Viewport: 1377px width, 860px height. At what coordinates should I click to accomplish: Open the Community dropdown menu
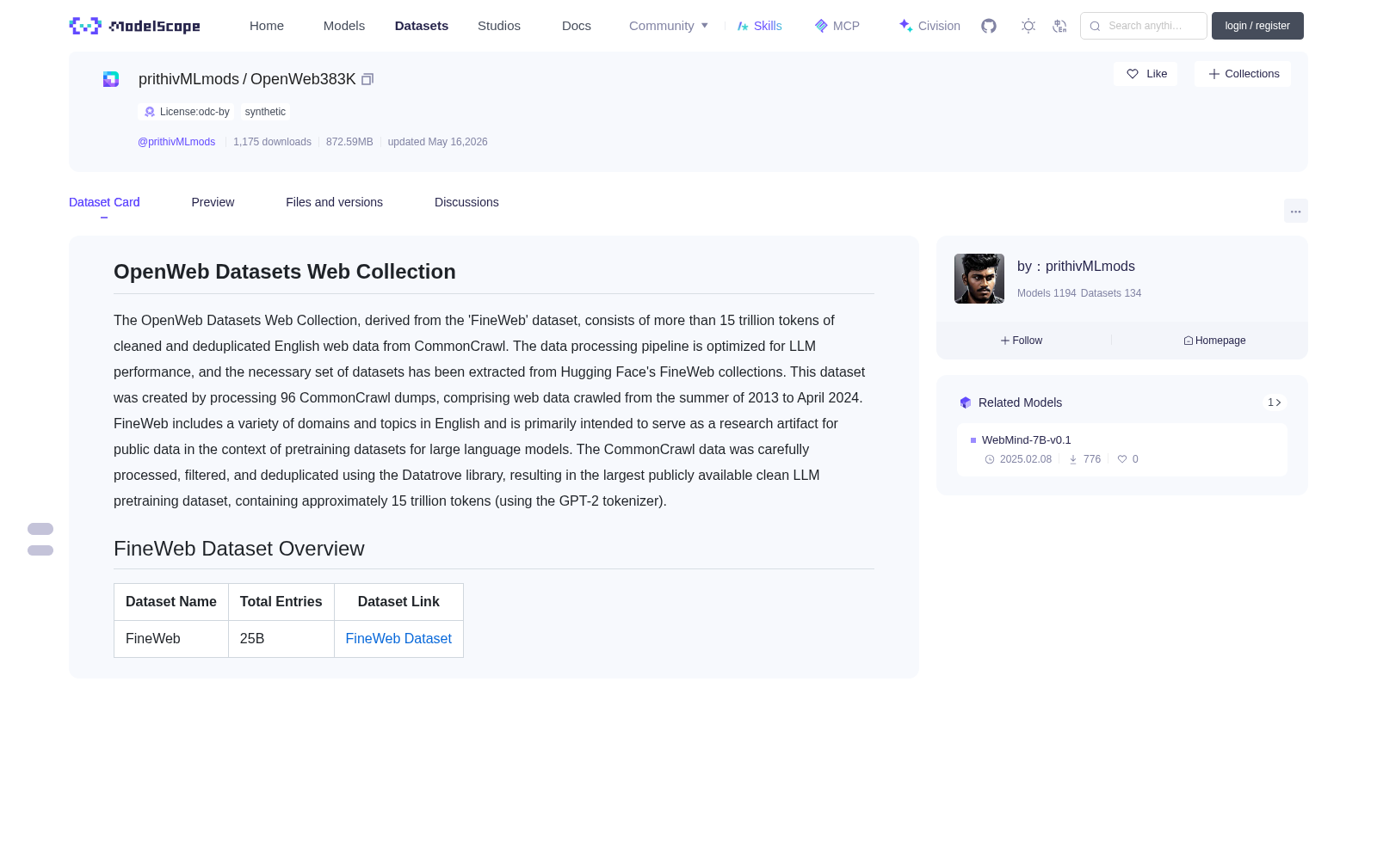pyautogui.click(x=669, y=26)
